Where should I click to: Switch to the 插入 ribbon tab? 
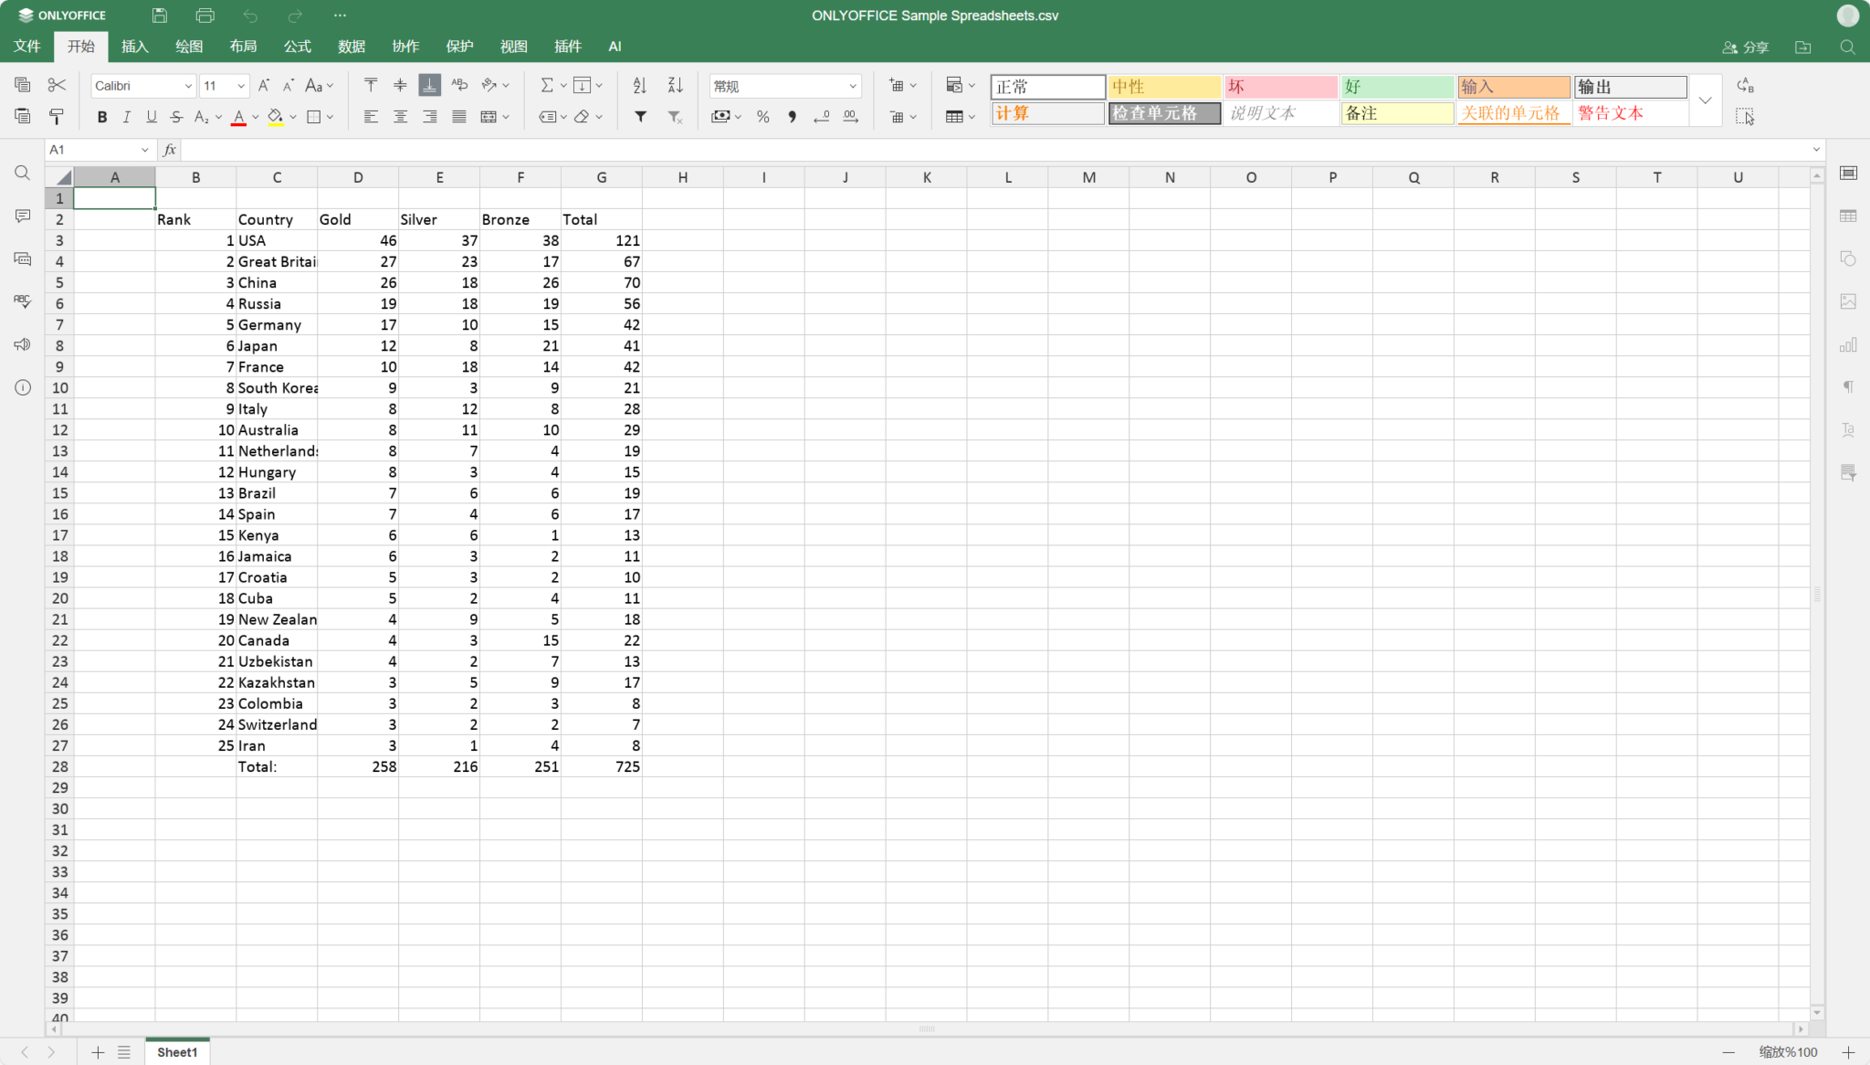point(135,47)
